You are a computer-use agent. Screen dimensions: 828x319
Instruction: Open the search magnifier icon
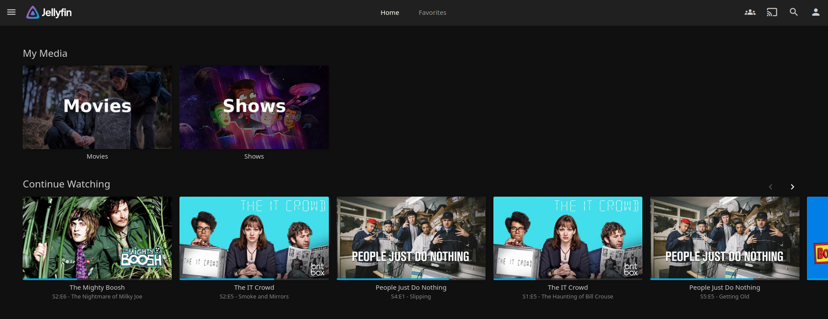point(793,12)
